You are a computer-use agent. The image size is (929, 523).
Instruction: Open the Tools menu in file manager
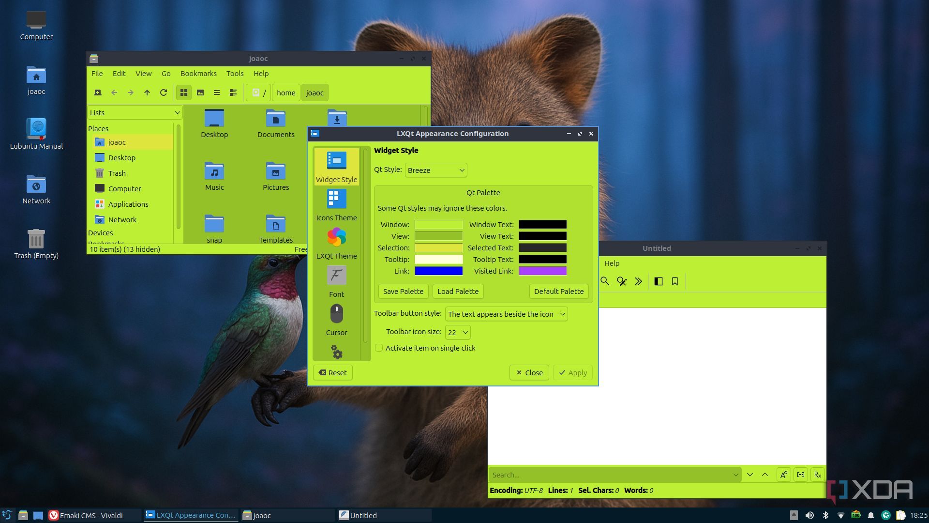(x=235, y=74)
